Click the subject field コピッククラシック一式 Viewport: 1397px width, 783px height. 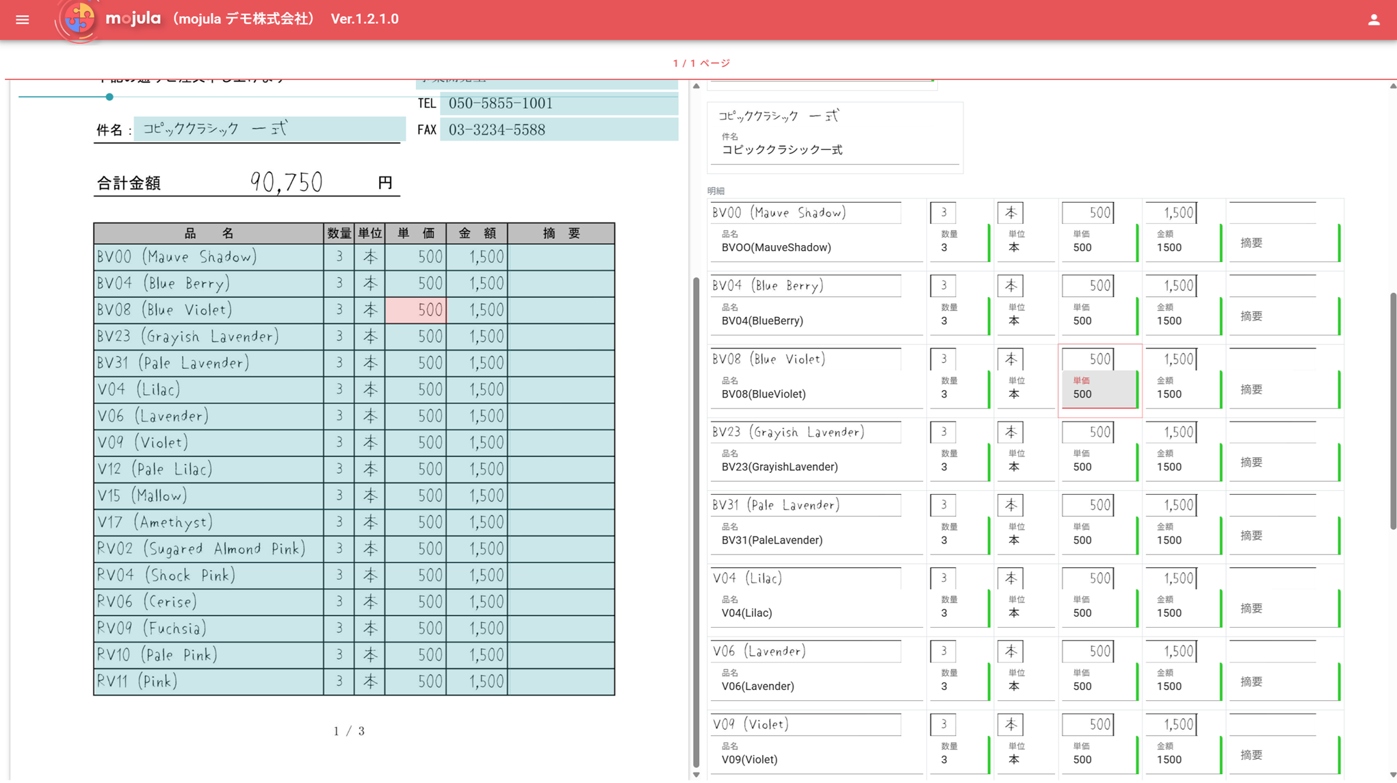tap(835, 150)
